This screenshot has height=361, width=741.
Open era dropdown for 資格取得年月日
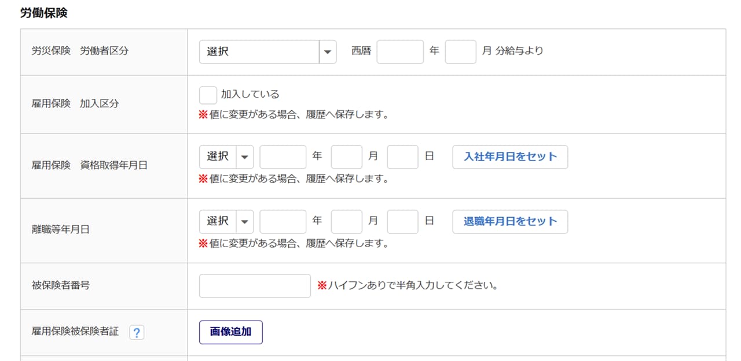coord(226,157)
